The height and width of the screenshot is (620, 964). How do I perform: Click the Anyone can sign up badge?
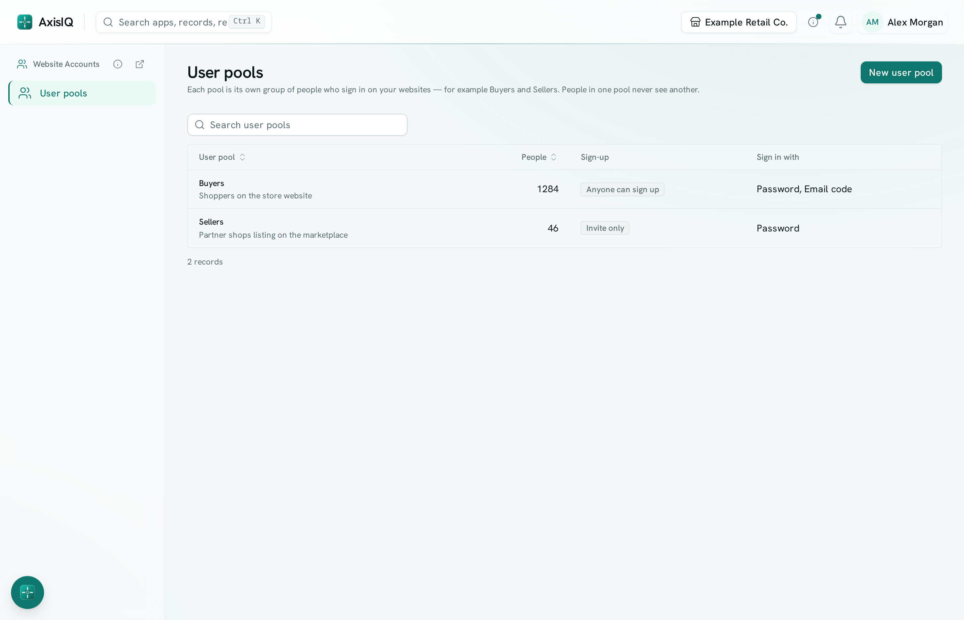[x=622, y=189]
